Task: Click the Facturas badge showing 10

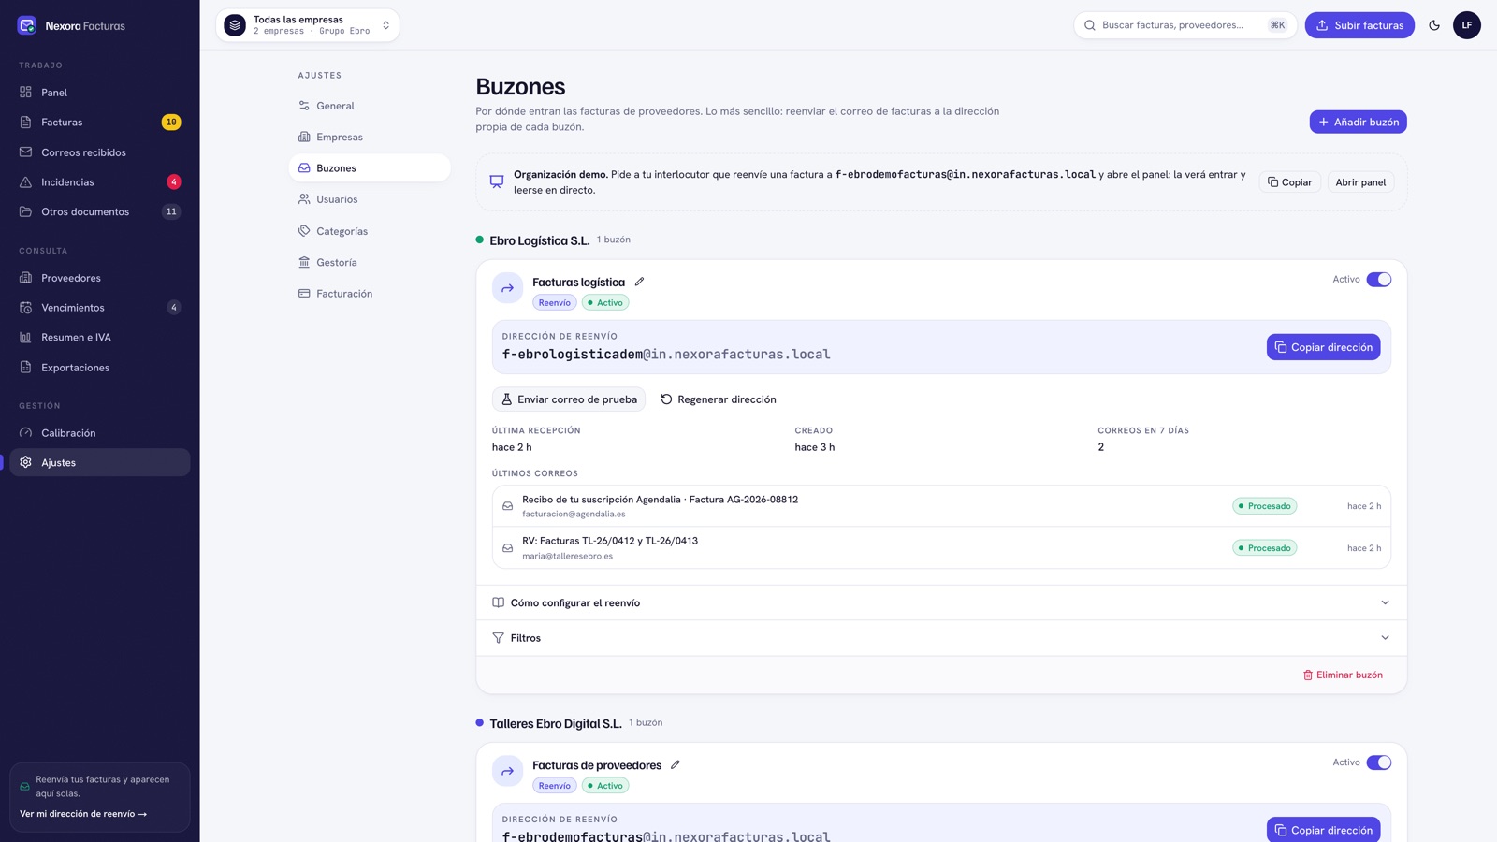Action: pos(171,122)
